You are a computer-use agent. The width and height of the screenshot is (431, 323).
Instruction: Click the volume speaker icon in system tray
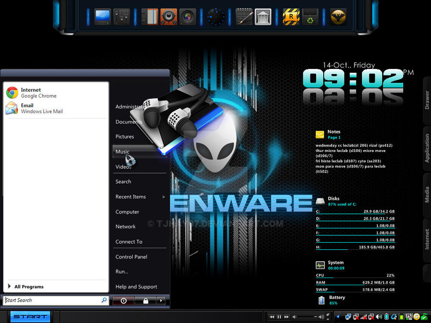pos(379,317)
